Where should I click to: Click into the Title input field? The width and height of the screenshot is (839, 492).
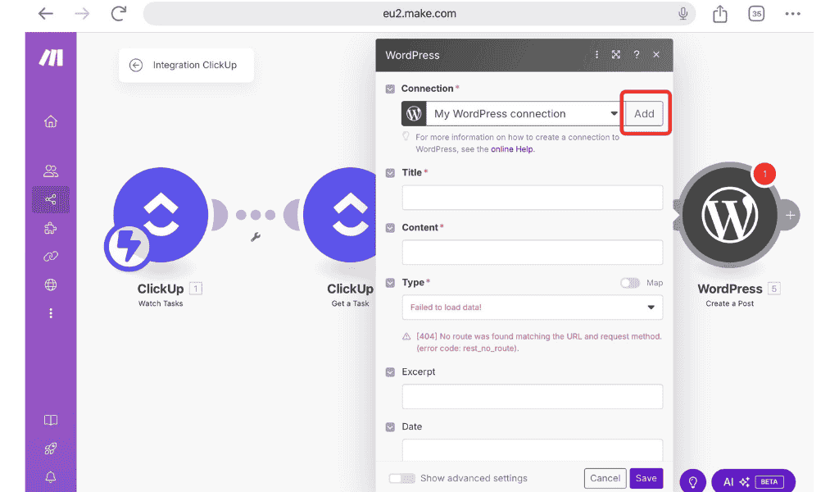pyautogui.click(x=533, y=198)
